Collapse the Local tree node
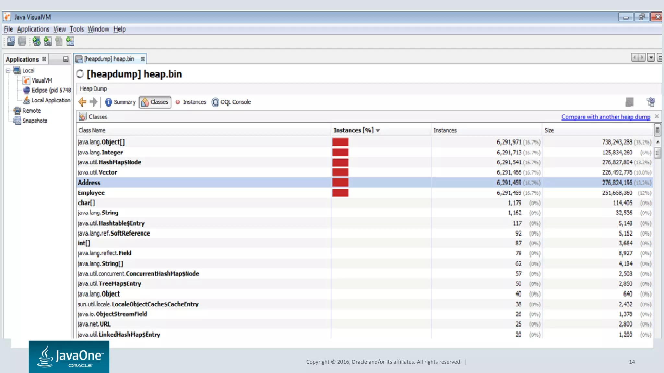The height and width of the screenshot is (373, 664). (x=8, y=71)
